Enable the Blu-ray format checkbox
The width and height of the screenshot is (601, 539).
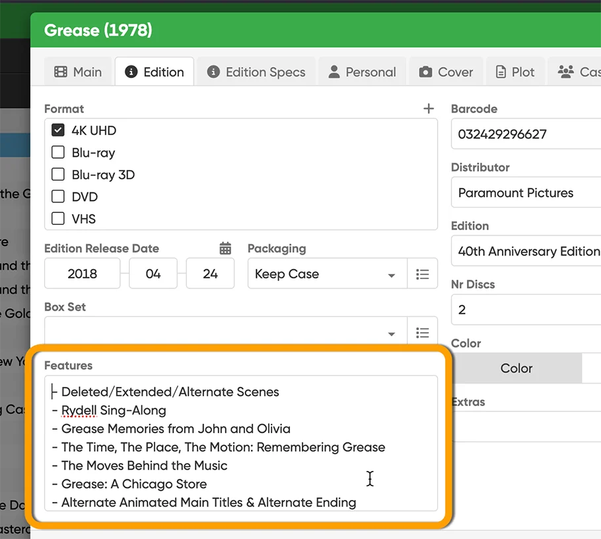click(58, 153)
